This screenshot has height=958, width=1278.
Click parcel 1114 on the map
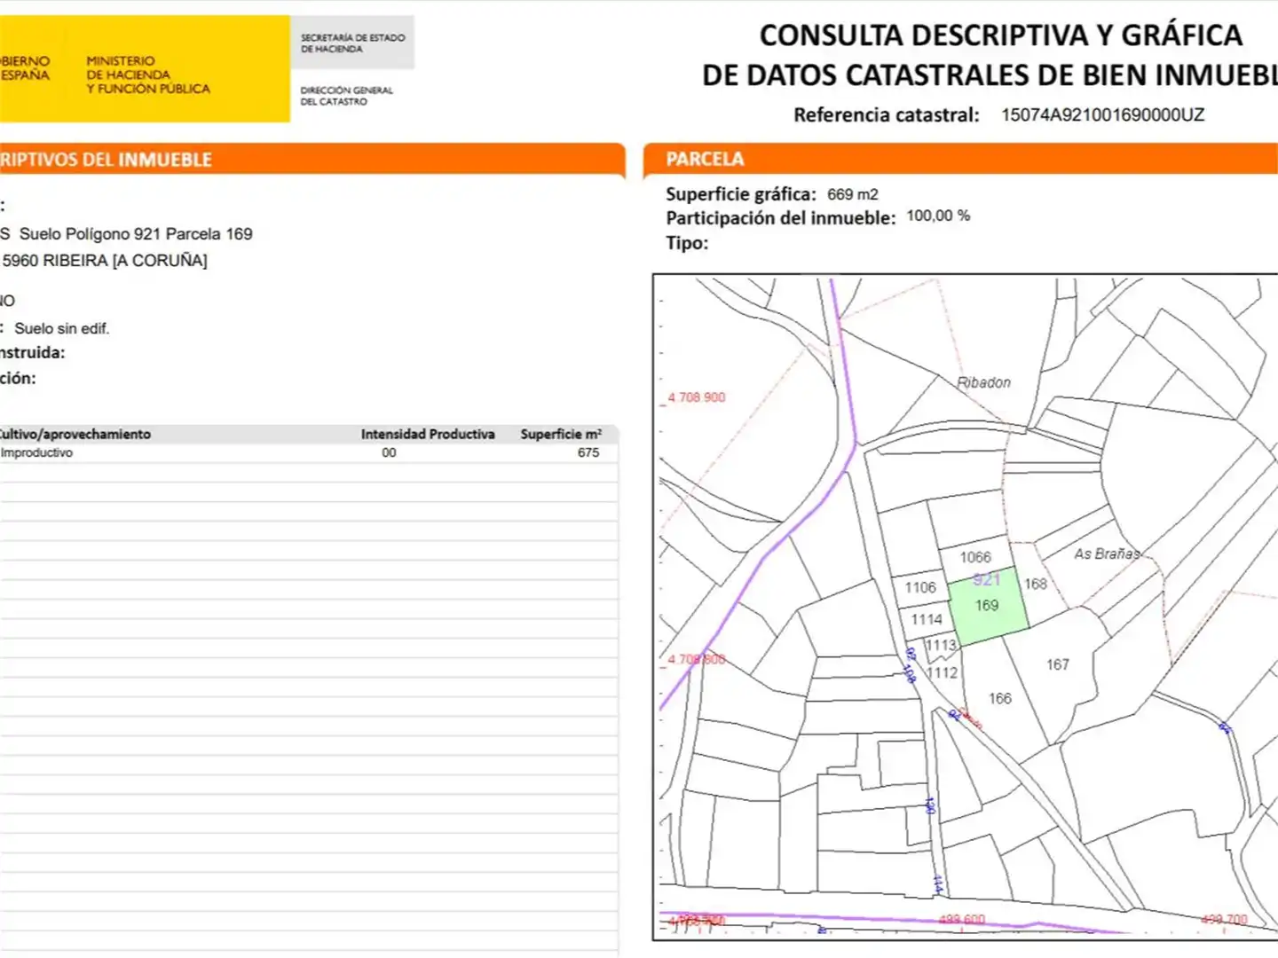coord(927,619)
